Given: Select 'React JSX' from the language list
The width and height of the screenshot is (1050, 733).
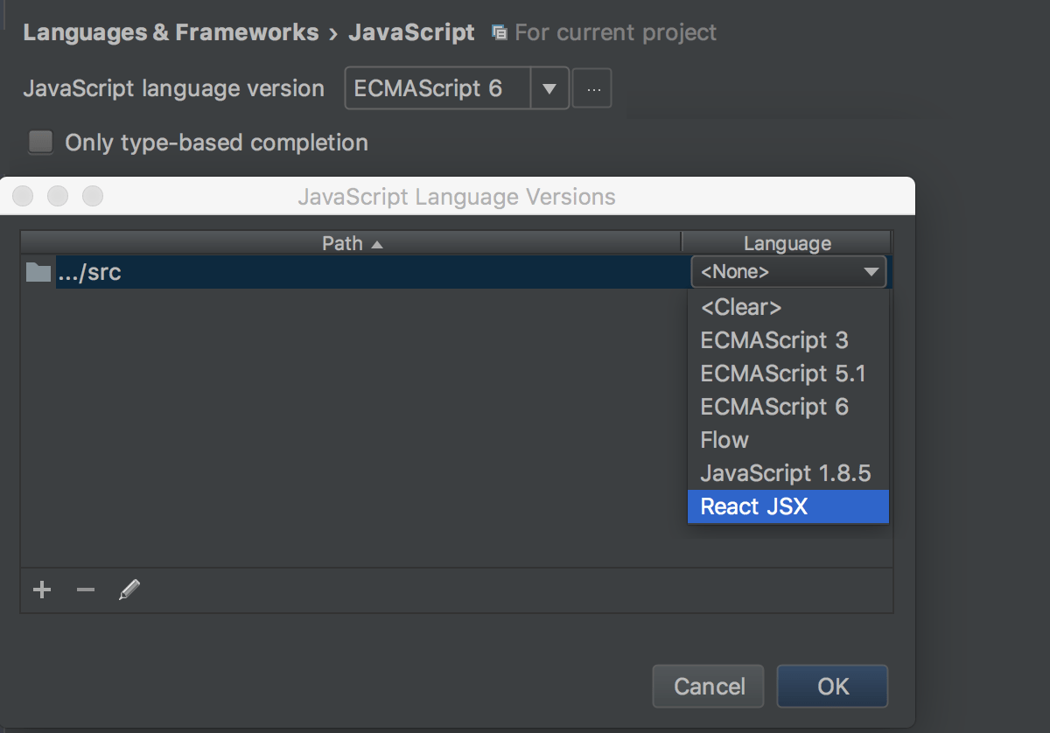Looking at the screenshot, I should click(753, 506).
